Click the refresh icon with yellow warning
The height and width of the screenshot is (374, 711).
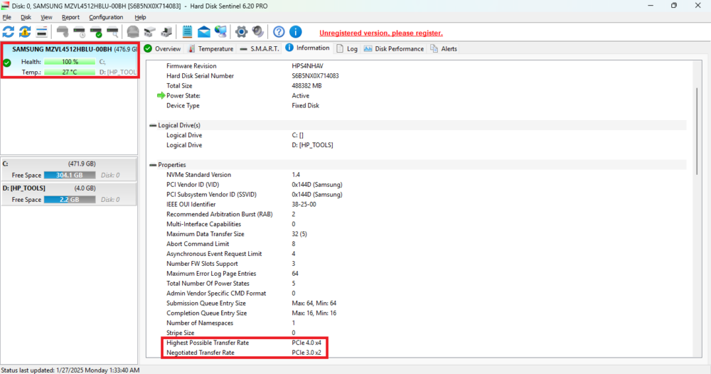[25, 32]
